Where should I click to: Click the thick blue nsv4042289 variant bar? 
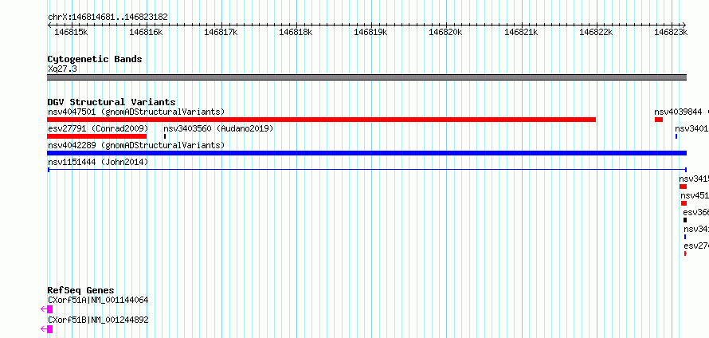366,153
